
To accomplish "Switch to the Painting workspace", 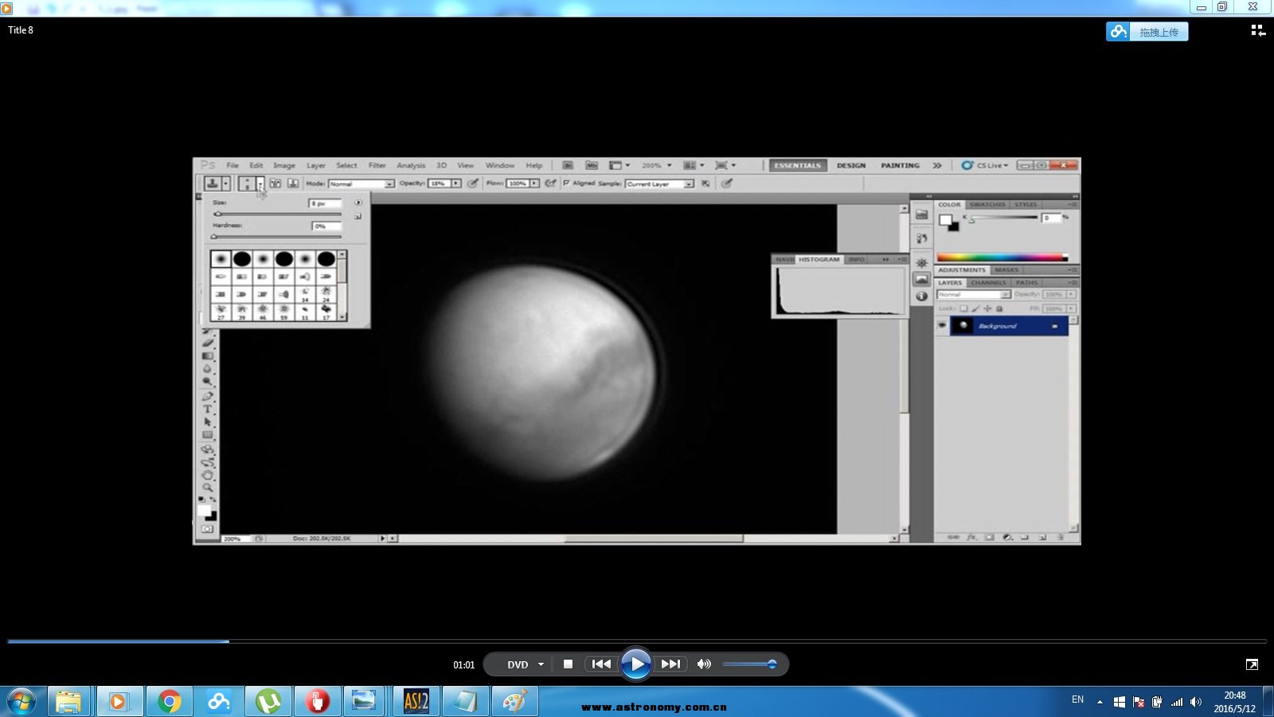I will point(900,166).
